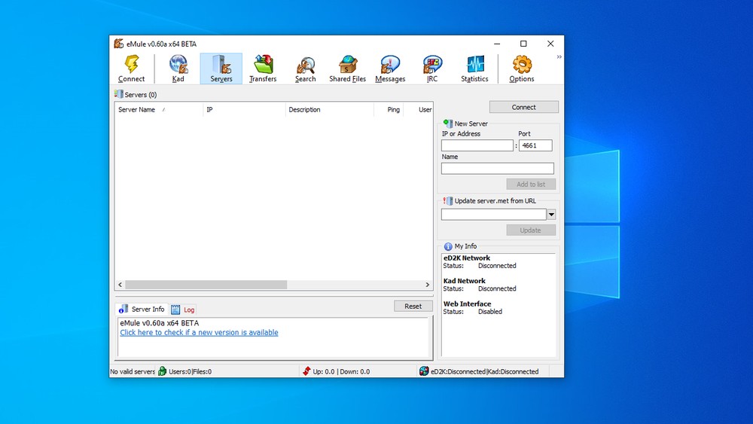Select the Server Info tab
Viewport: 753px width, 424px height.
142,310
